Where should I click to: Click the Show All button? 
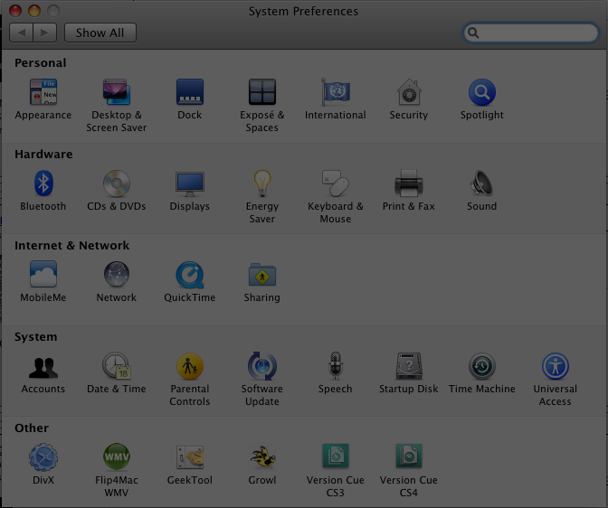click(x=100, y=33)
